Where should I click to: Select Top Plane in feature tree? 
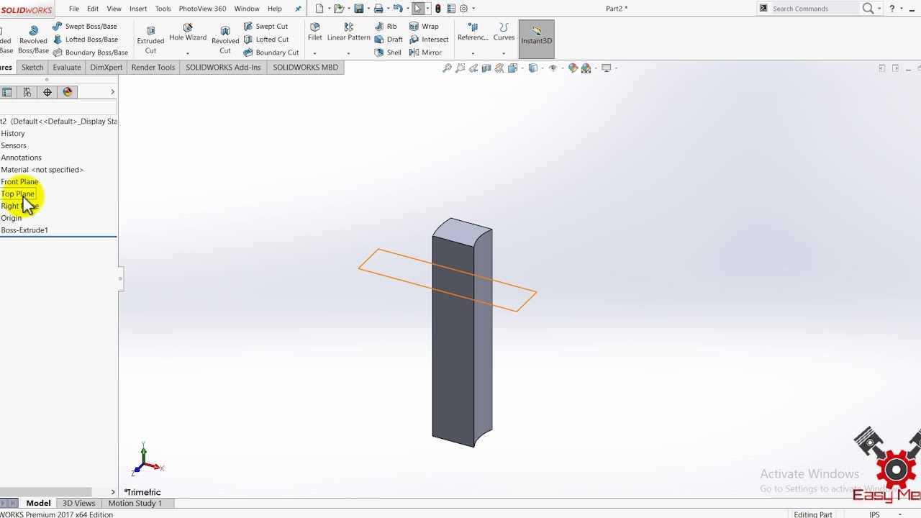[x=17, y=194]
